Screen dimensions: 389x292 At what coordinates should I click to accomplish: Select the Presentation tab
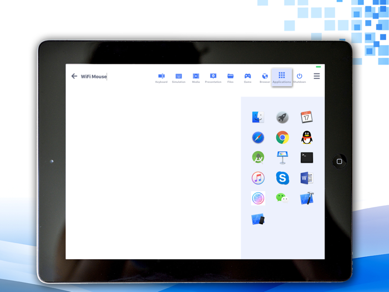click(x=213, y=78)
